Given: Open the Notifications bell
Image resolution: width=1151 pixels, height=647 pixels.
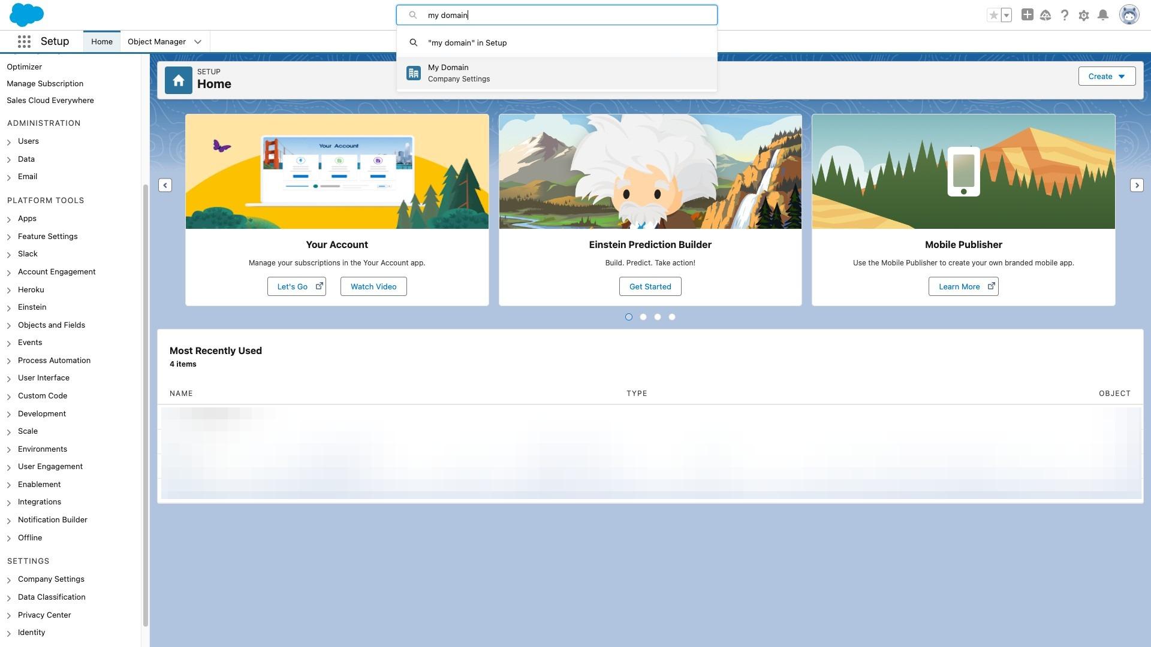Looking at the screenshot, I should tap(1103, 16).
